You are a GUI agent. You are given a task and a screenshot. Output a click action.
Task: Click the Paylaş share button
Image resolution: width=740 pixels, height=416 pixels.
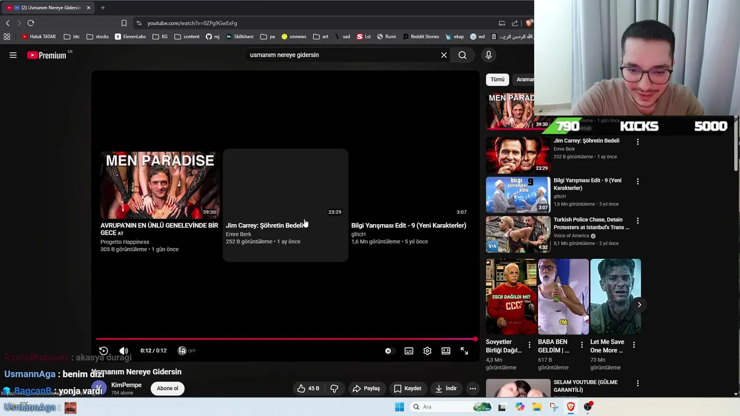(367, 388)
